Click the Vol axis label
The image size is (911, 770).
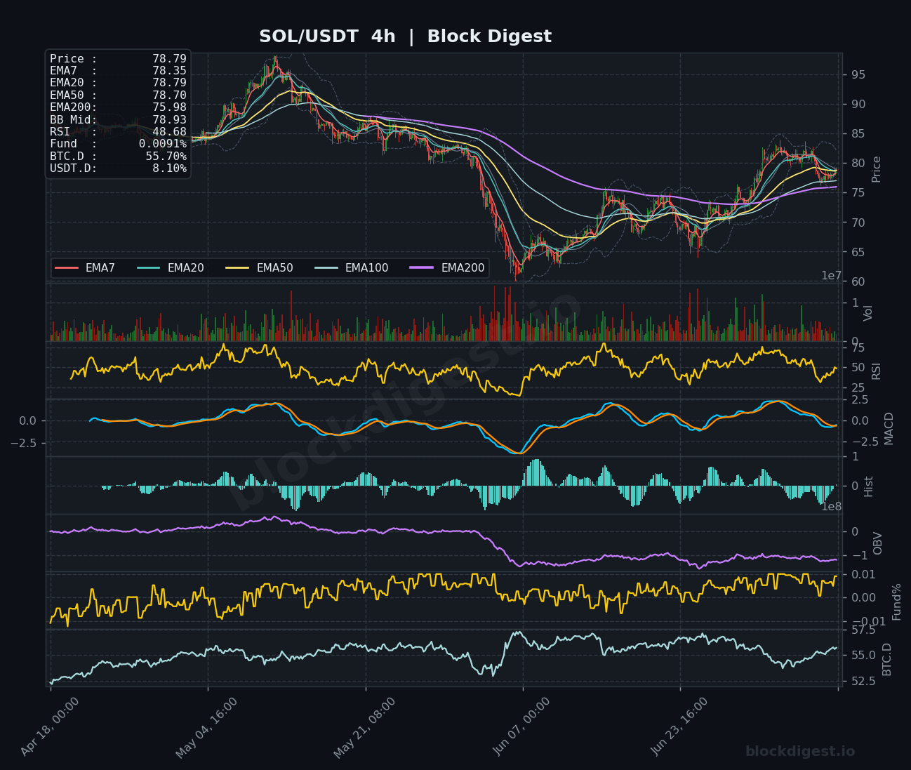[868, 313]
